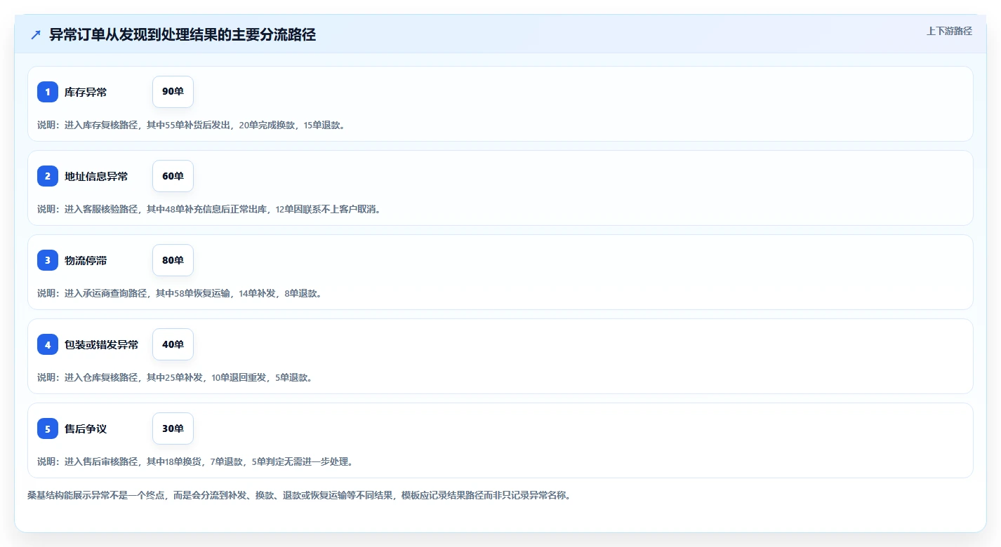Click the 包装或错发异常 row title
Image resolution: width=1001 pixels, height=547 pixels.
pos(102,344)
